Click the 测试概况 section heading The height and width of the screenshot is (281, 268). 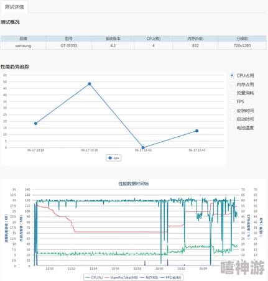coord(10,22)
